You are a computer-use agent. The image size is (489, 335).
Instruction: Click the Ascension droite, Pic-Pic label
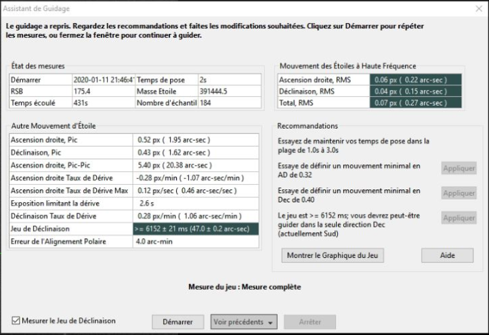(x=71, y=165)
